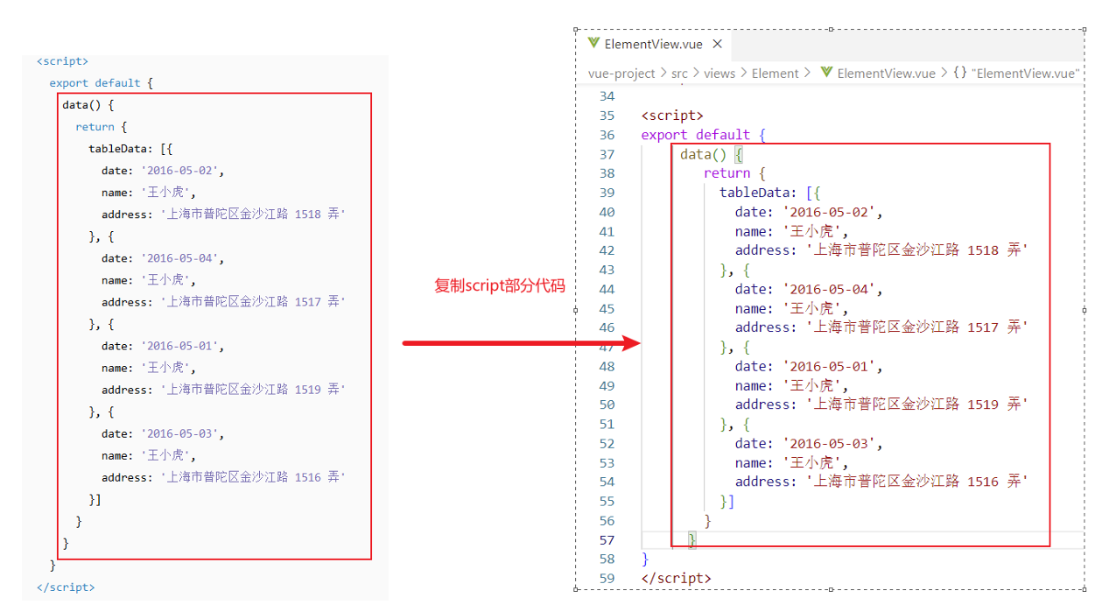The width and height of the screenshot is (1102, 612).
Task: Click 'return {' on editor line 38
Action: pyautogui.click(x=735, y=173)
